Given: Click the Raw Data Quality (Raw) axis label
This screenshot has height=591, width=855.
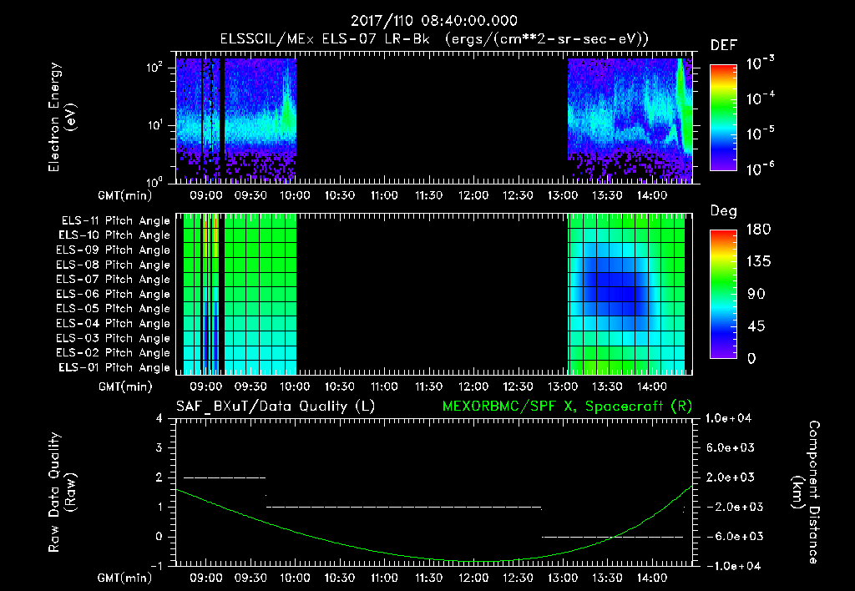Looking at the screenshot, I should [x=62, y=492].
